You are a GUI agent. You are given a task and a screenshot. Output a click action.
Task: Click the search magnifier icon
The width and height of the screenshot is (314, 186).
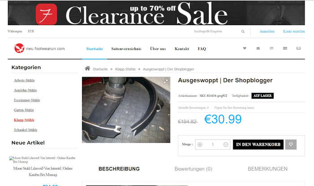click(x=243, y=31)
